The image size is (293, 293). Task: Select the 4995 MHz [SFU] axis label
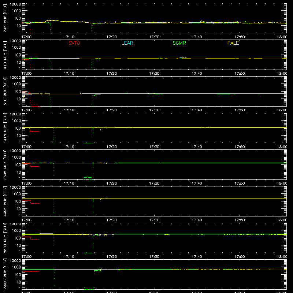[5, 201]
